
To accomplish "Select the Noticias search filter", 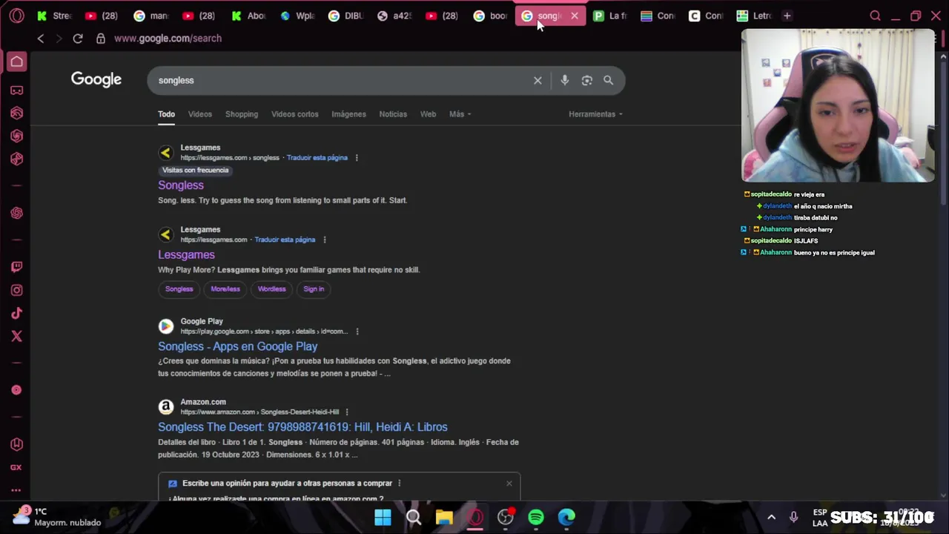I will (393, 114).
